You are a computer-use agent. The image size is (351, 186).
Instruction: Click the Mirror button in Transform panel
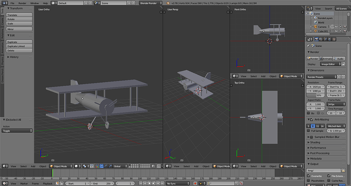click(19, 29)
